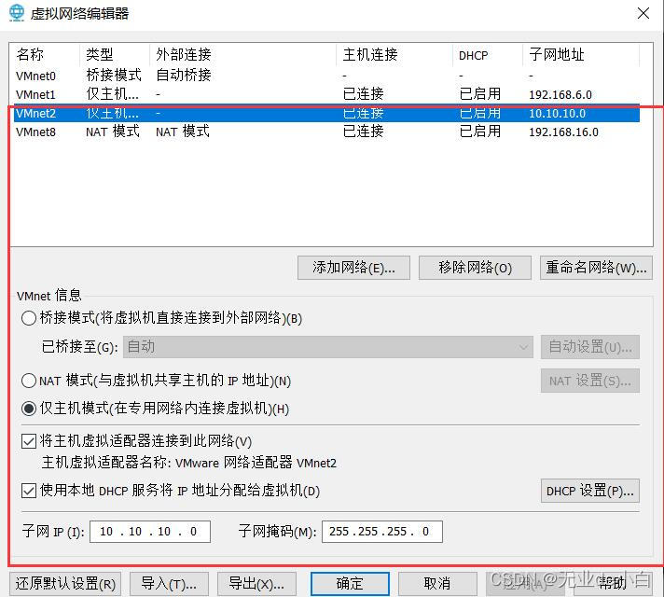The width and height of the screenshot is (664, 597).
Task: Click NAT 设置(S)... button
Action: tap(590, 381)
